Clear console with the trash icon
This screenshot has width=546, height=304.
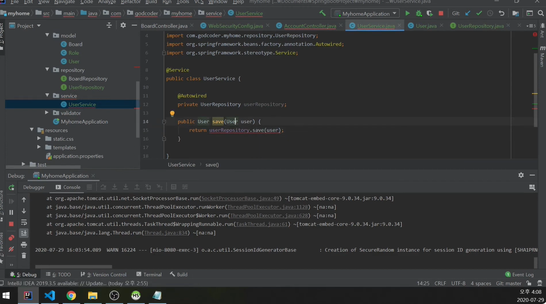[24, 255]
